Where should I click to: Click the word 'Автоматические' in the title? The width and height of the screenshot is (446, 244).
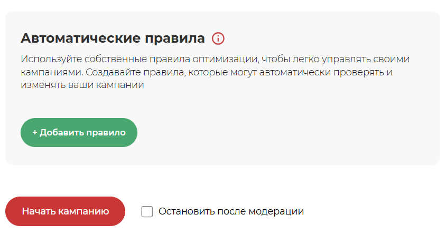click(81, 38)
